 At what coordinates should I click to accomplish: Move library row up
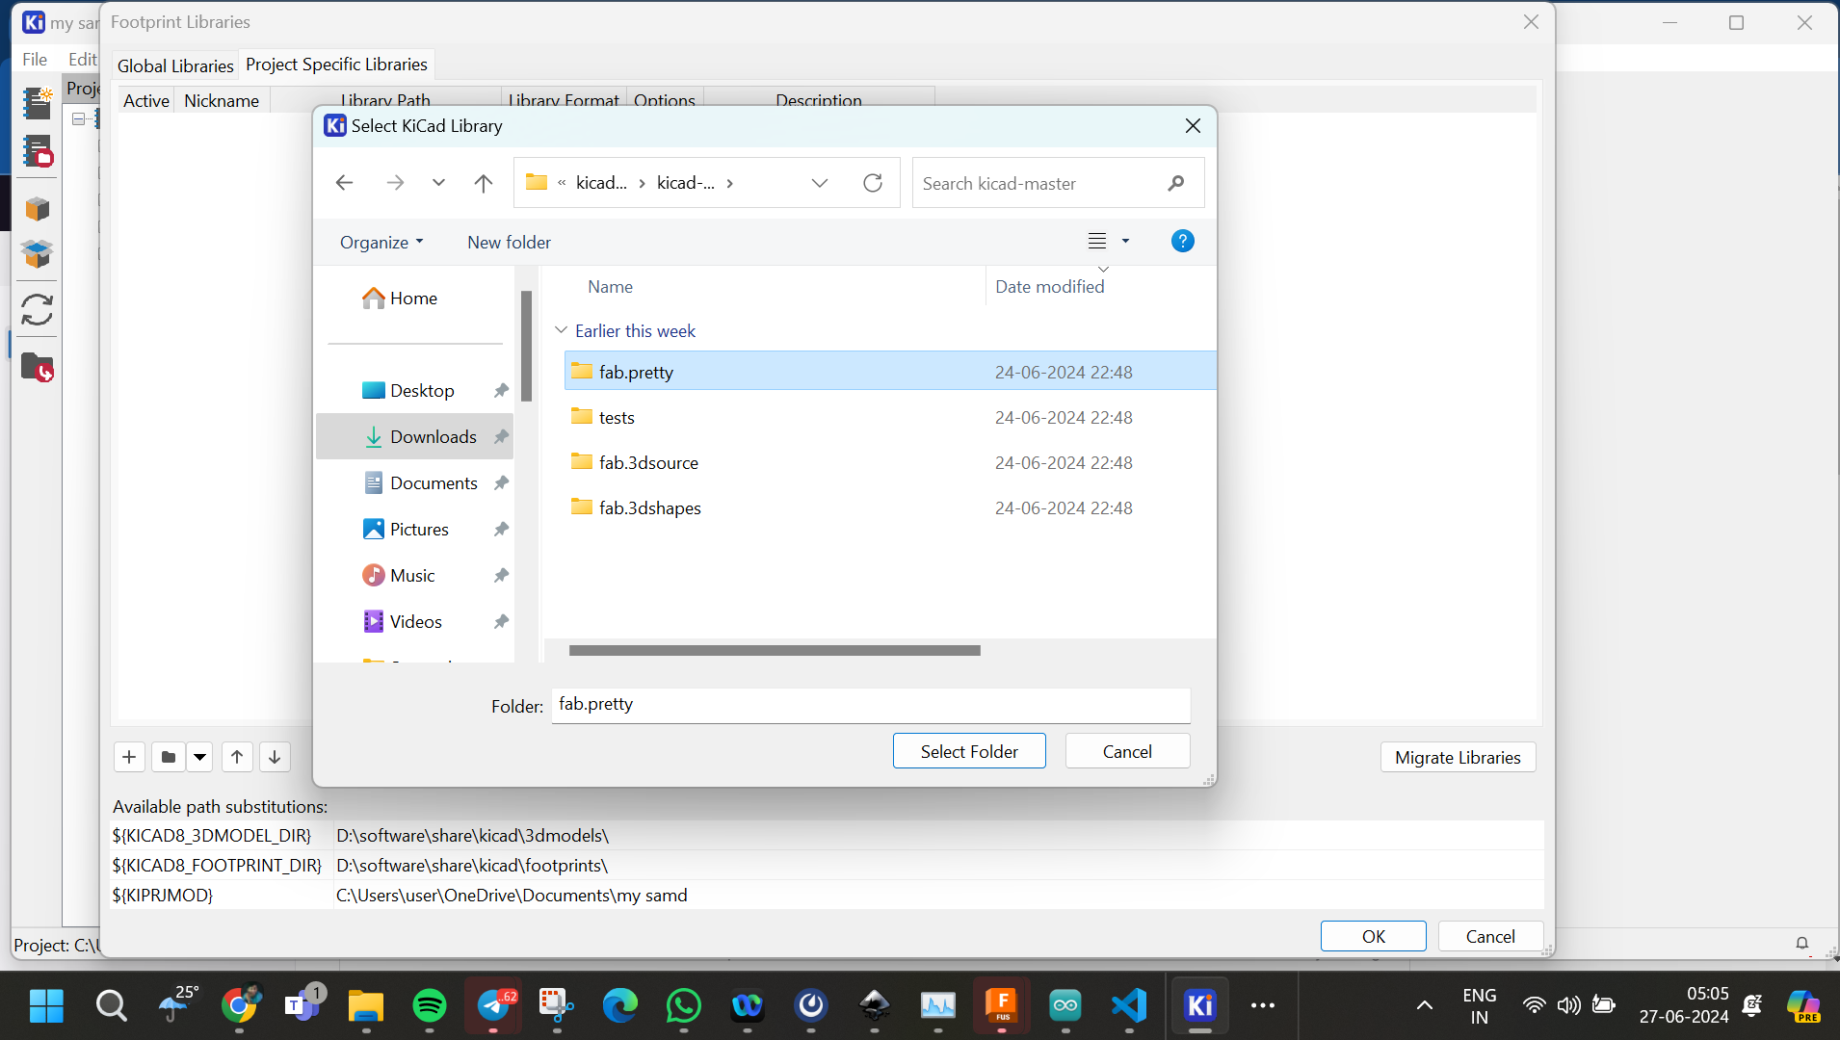pos(237,757)
